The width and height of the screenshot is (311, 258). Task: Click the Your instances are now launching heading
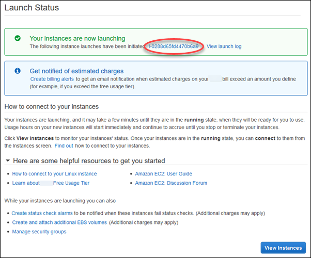(77, 38)
